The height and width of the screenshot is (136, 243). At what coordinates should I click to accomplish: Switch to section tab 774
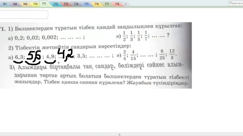(x=76, y=4)
